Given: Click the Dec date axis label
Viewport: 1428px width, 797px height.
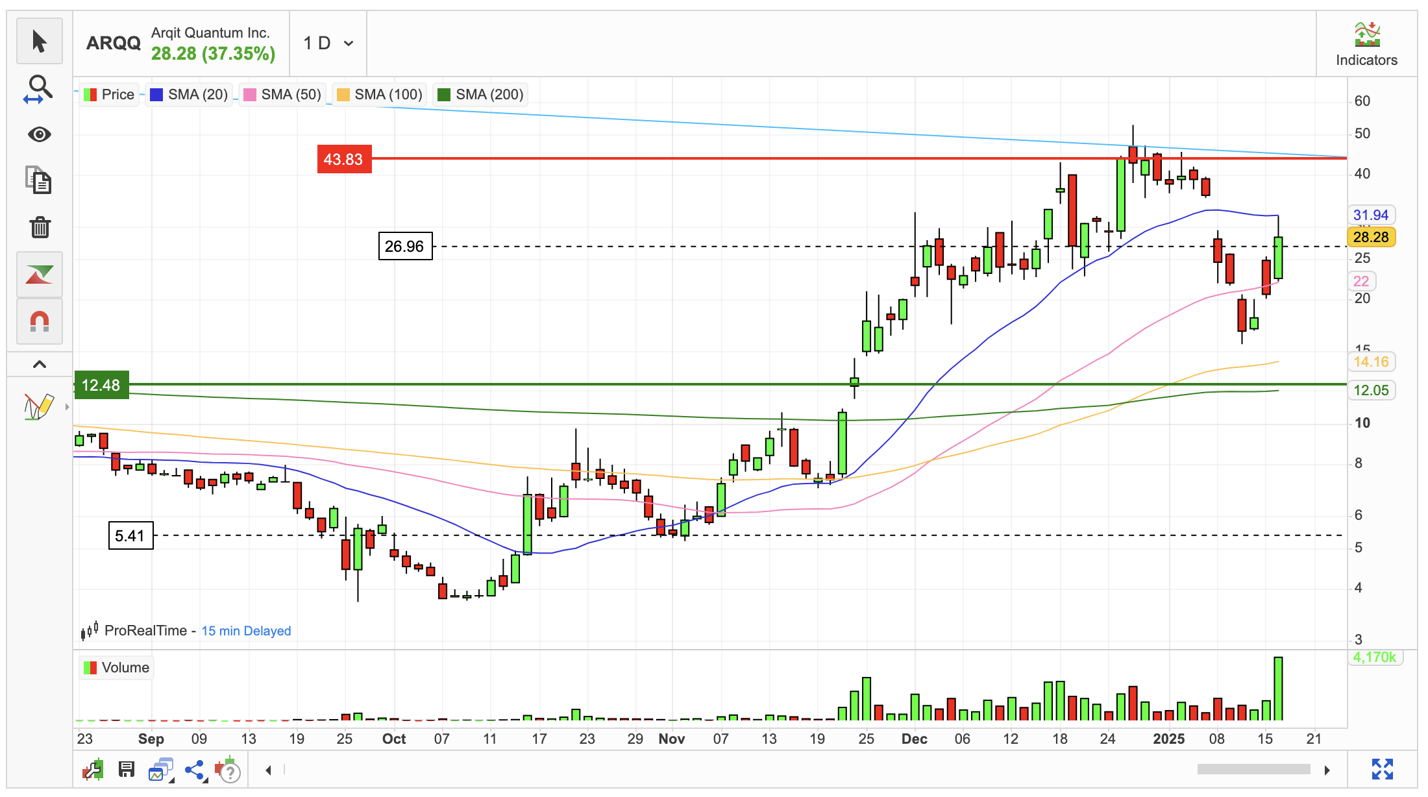Looking at the screenshot, I should coord(915,739).
